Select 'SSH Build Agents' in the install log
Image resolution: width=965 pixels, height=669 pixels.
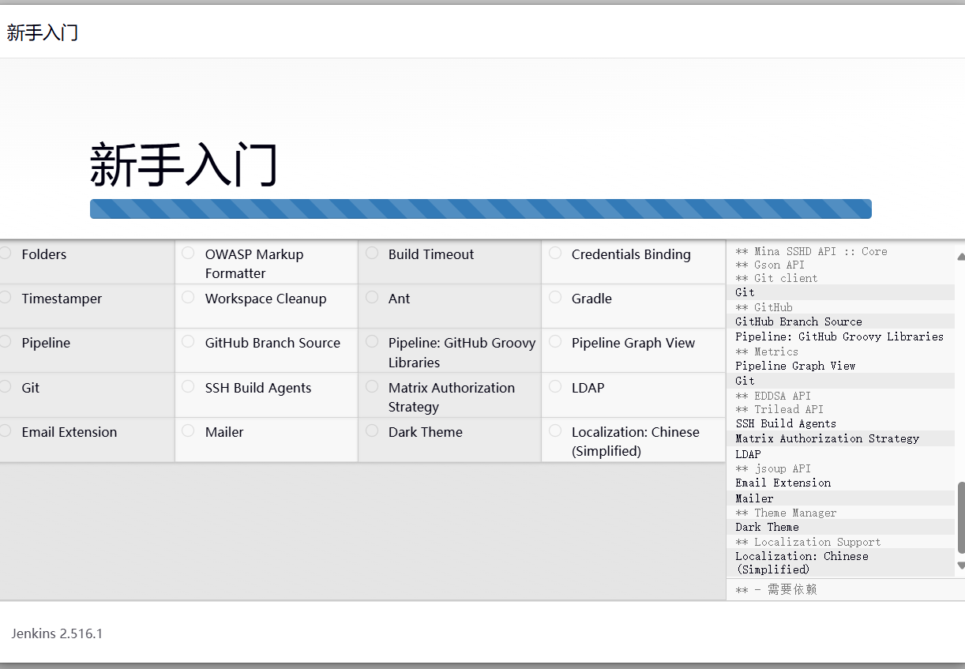[786, 423]
